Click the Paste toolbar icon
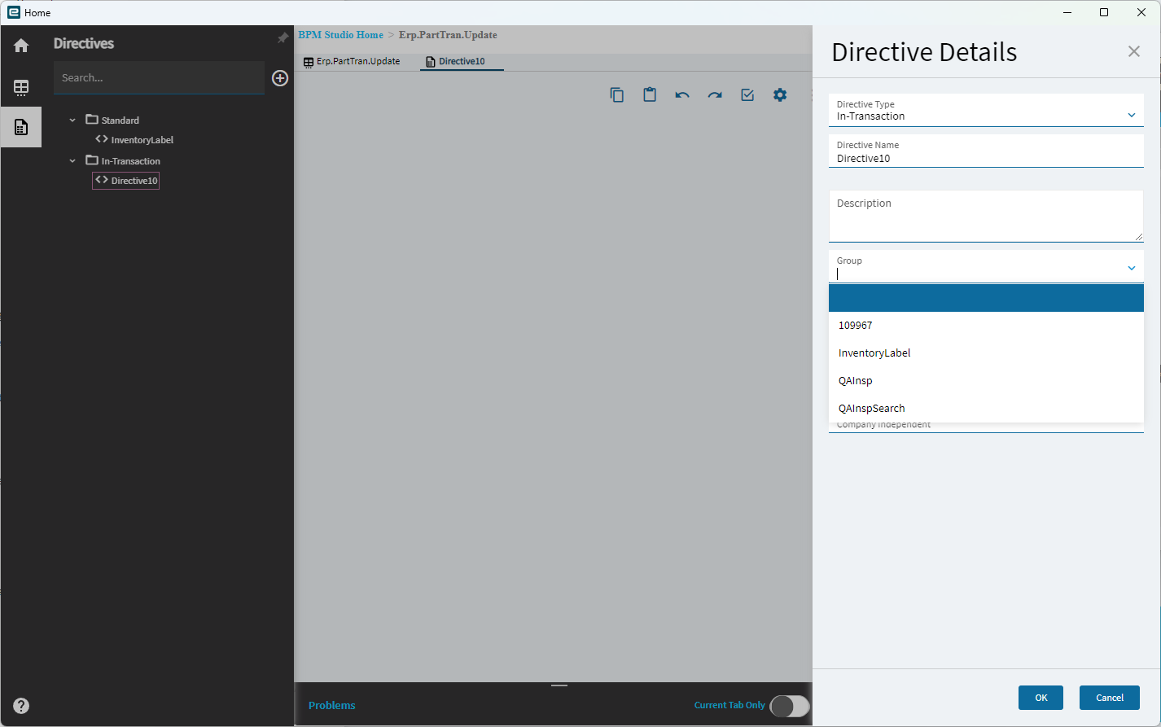This screenshot has width=1161, height=727. pos(649,94)
